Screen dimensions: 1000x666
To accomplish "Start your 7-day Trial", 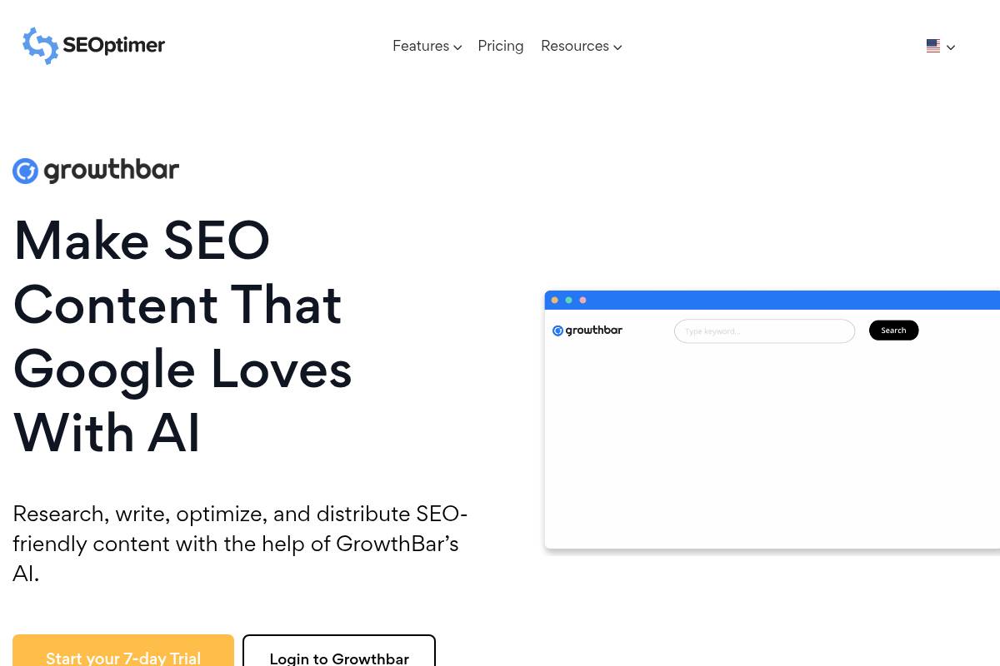I will pyautogui.click(x=123, y=650).
